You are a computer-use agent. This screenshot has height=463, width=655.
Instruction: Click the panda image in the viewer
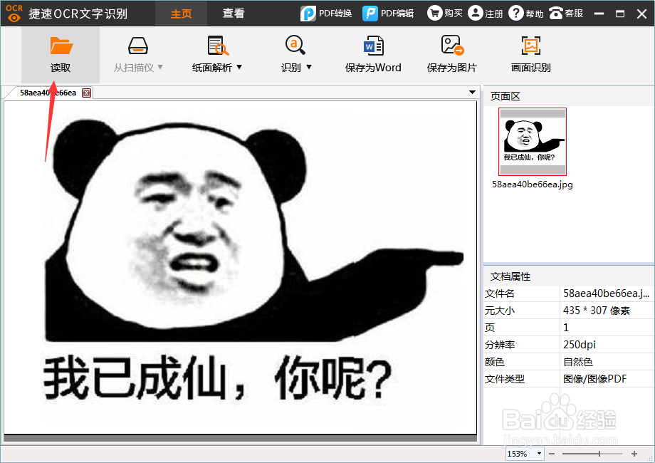[x=240, y=267]
